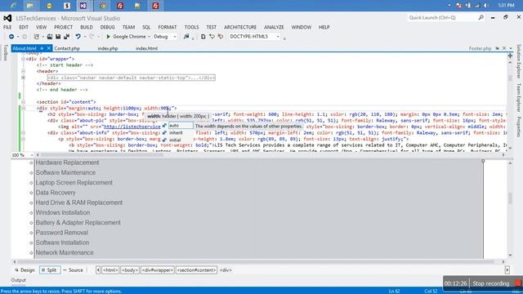The width and height of the screenshot is (523, 294).
Task: Click the Save toolbar icon
Action: [x=58, y=36]
